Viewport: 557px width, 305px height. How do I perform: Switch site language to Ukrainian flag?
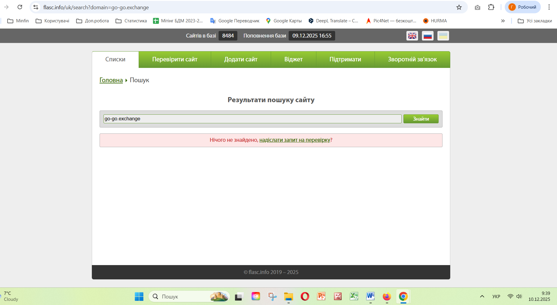(x=443, y=36)
